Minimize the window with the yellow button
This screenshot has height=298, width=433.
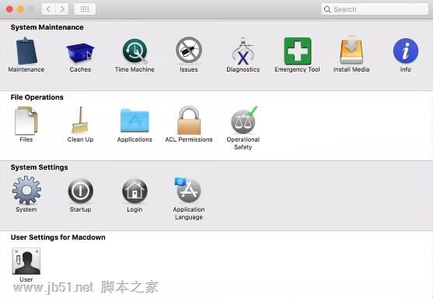[x=20, y=9]
